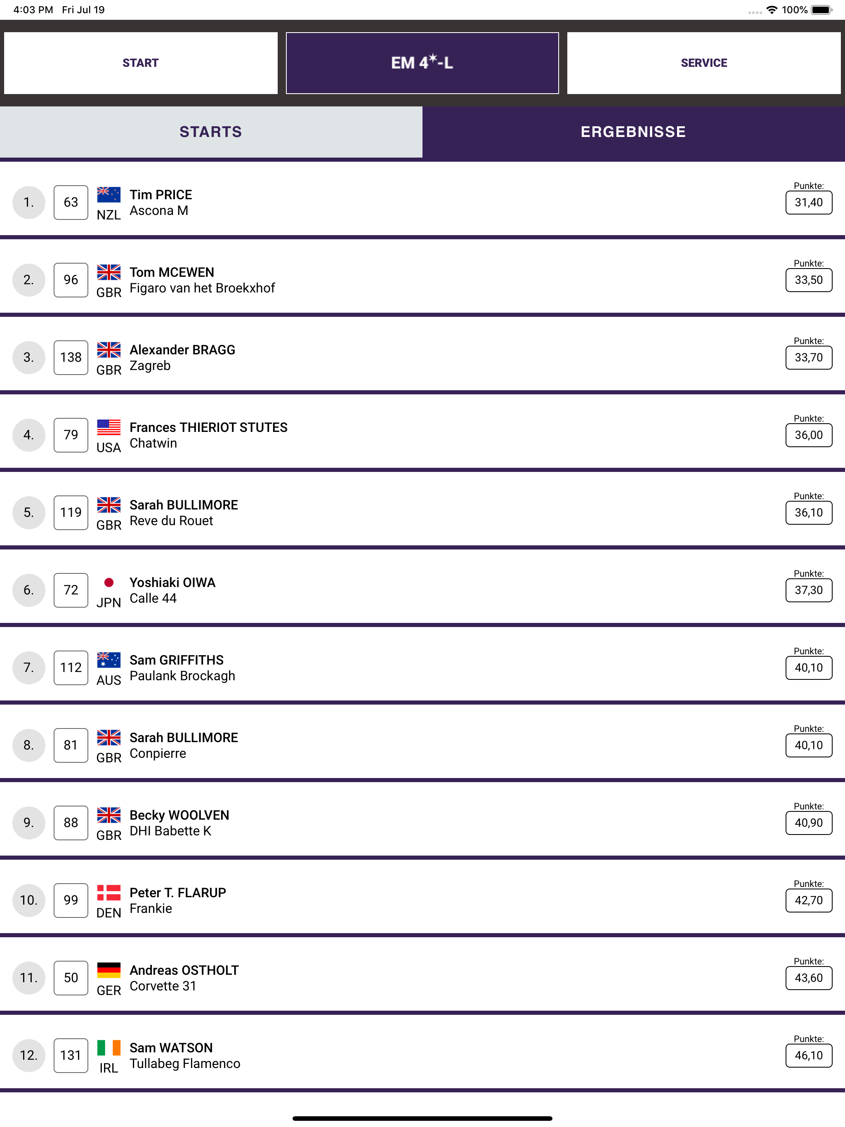The width and height of the screenshot is (845, 1127).
Task: Select the ERGEBNISSE tab
Action: pyautogui.click(x=633, y=132)
